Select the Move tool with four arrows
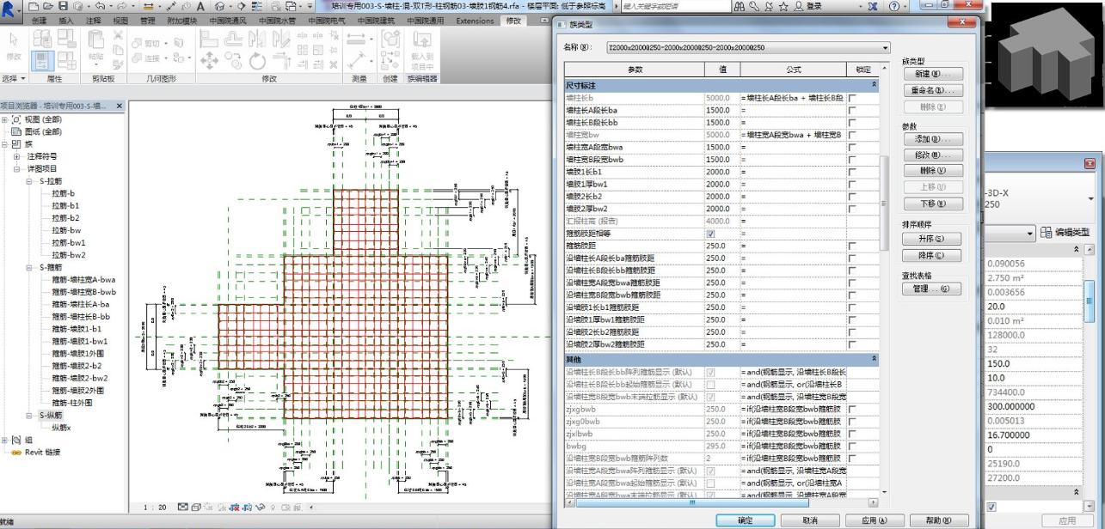This screenshot has width=1105, height=529. [x=209, y=59]
